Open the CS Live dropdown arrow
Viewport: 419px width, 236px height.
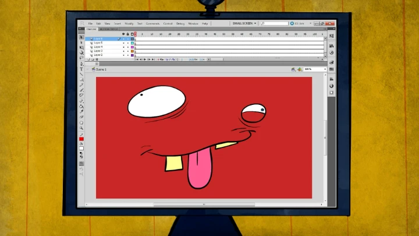(311, 23)
